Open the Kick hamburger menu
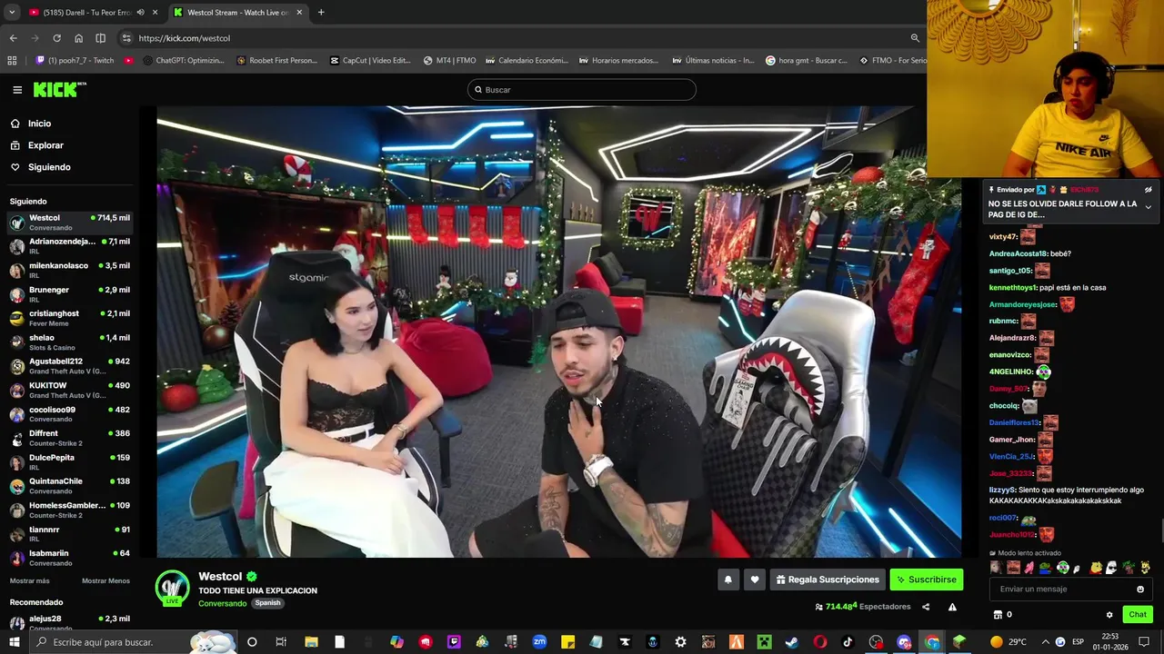Image resolution: width=1164 pixels, height=654 pixels. (x=17, y=90)
